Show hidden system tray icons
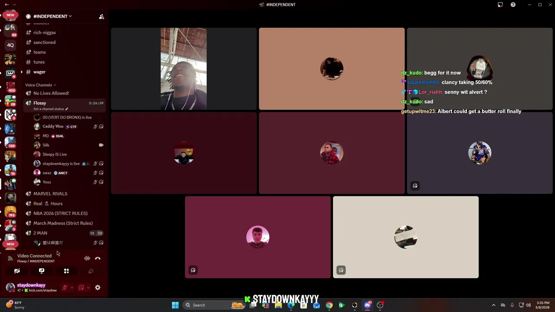The height and width of the screenshot is (312, 555). coord(493,305)
